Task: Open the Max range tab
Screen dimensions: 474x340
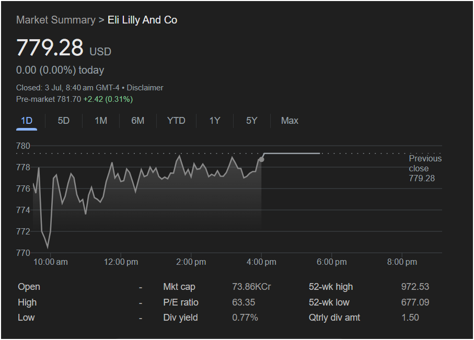Action: click(x=290, y=121)
